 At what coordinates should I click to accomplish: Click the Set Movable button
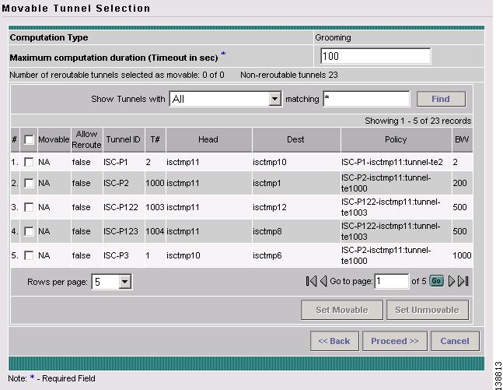341,310
